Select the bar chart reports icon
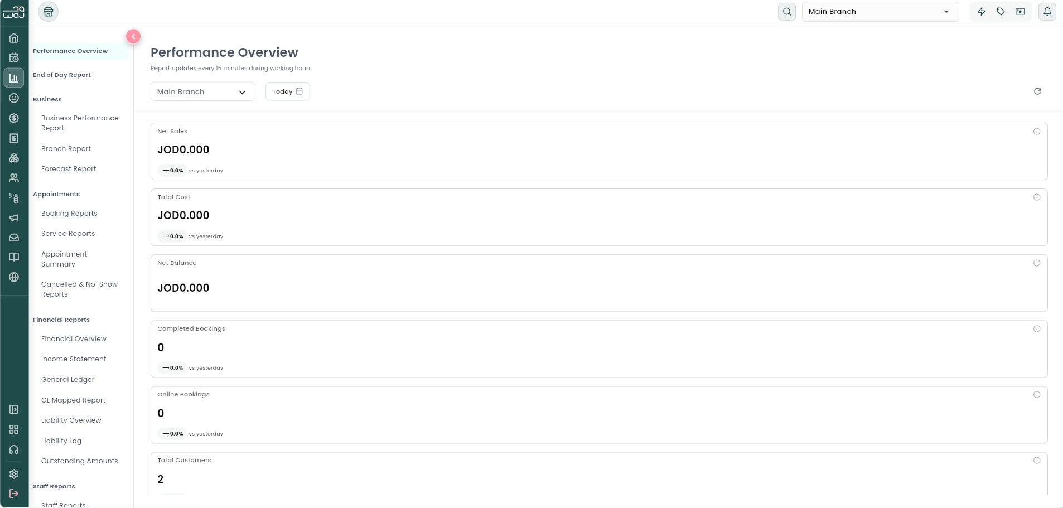 14,78
